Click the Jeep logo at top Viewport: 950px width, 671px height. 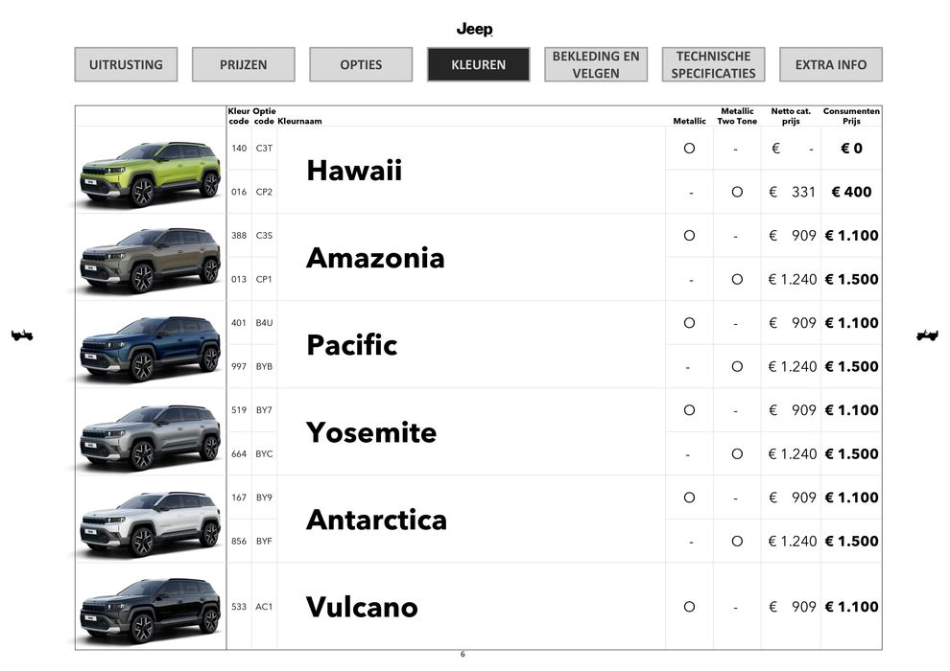[474, 30]
